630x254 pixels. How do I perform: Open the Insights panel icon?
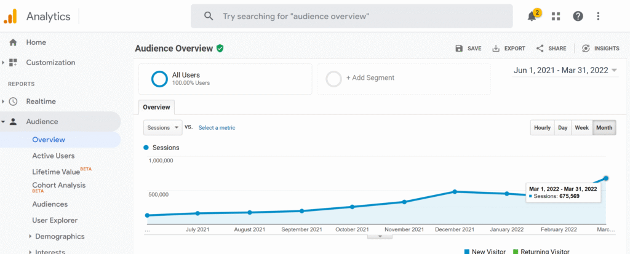tap(586, 49)
